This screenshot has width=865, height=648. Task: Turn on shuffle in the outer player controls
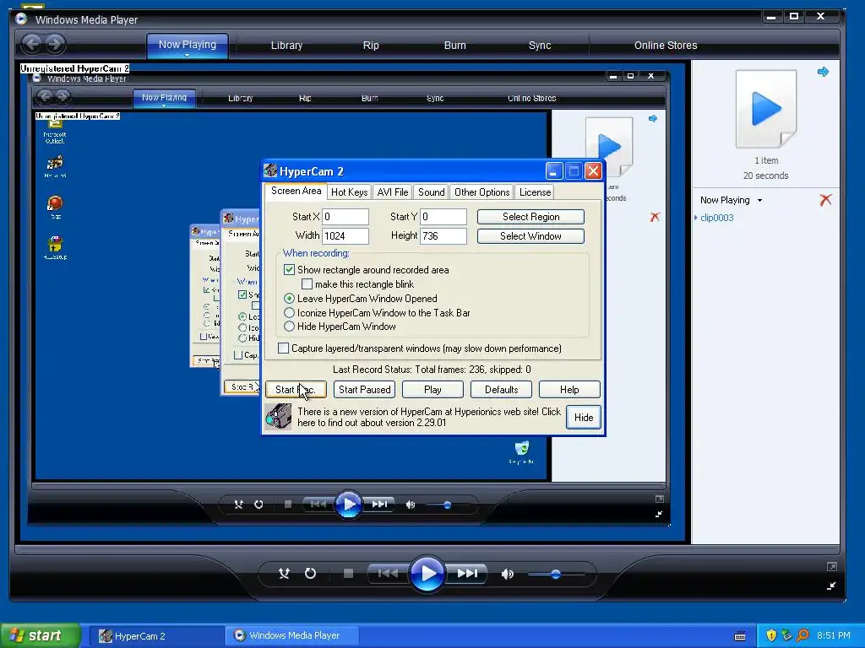284,574
